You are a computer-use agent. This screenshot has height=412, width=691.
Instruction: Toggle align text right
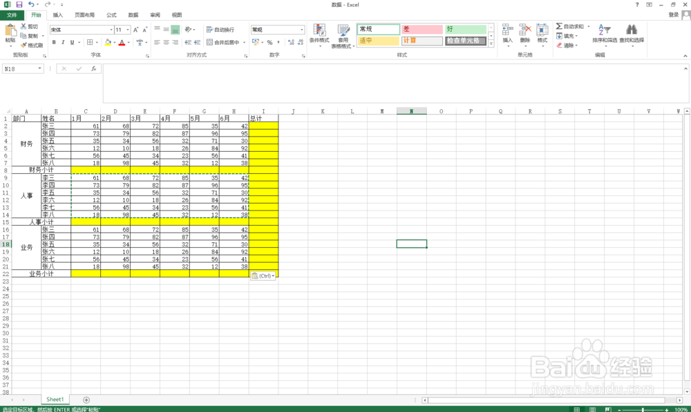(x=176, y=42)
